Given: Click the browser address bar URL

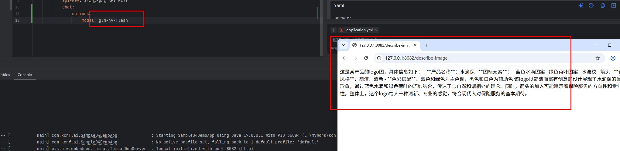Looking at the screenshot, I should pos(416,58).
